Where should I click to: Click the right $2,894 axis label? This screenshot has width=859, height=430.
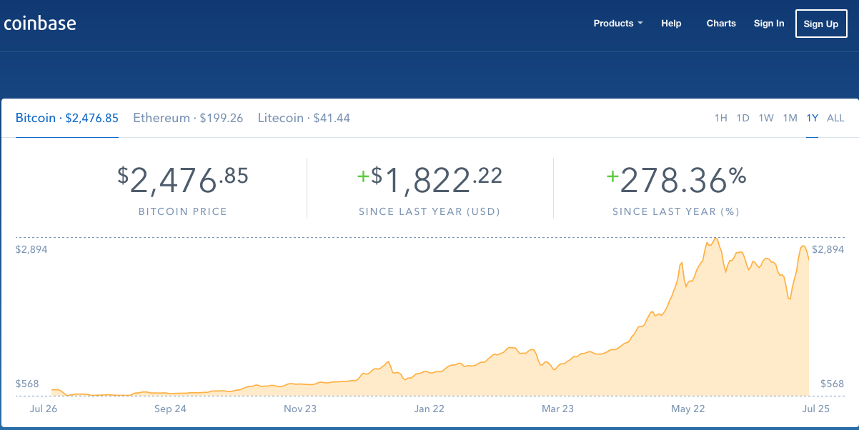pos(828,249)
